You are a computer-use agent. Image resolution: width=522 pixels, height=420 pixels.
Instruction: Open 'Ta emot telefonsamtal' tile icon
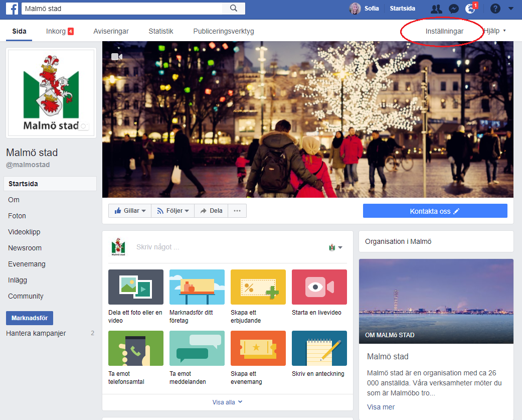tap(136, 348)
